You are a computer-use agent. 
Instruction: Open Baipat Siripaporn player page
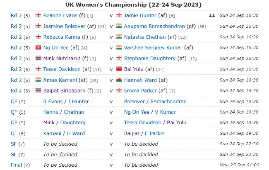[x=64, y=91]
